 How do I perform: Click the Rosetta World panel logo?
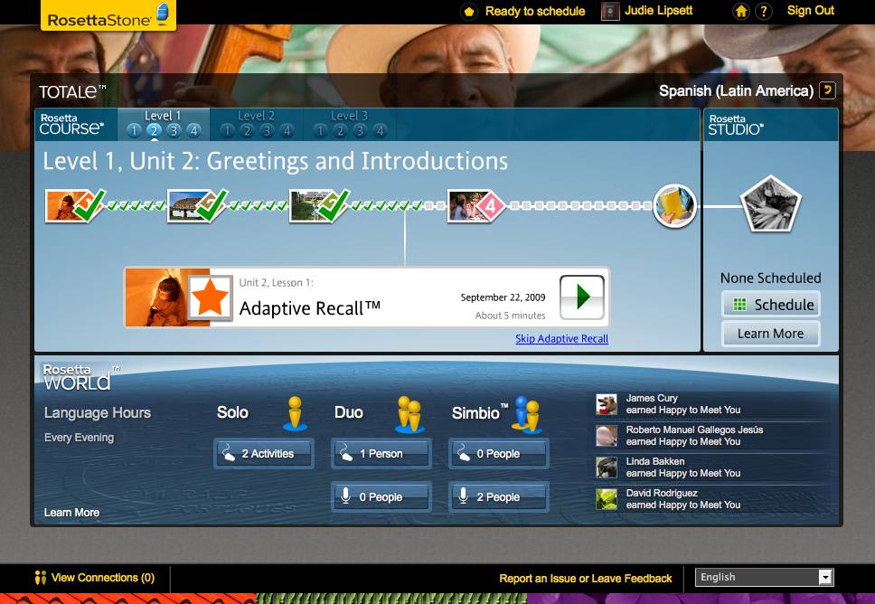pos(80,377)
